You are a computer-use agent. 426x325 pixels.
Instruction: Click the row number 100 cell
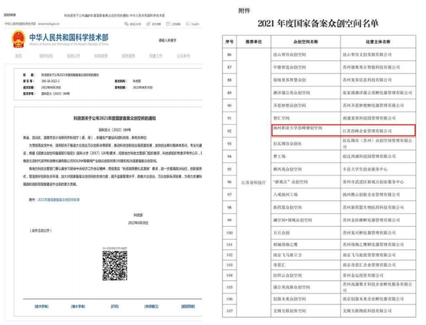230,233
